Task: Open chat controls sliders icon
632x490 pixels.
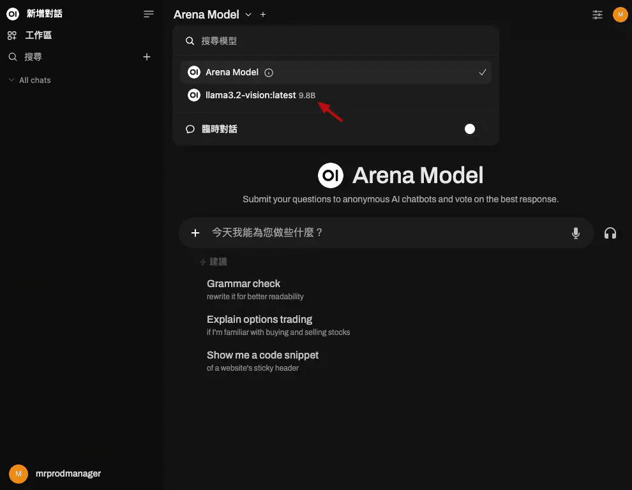Action: click(598, 15)
